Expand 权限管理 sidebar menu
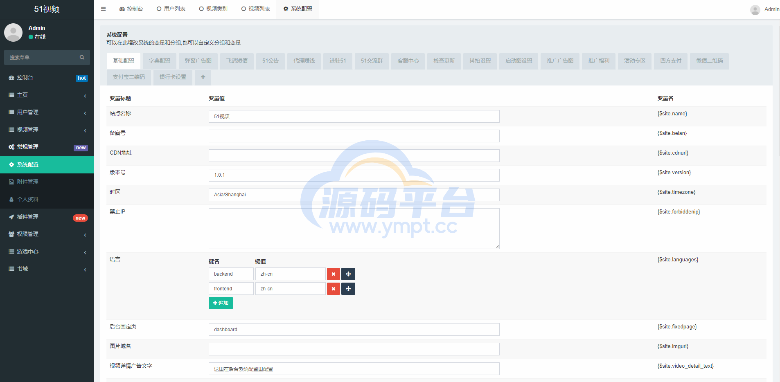780x382 pixels. pos(47,234)
